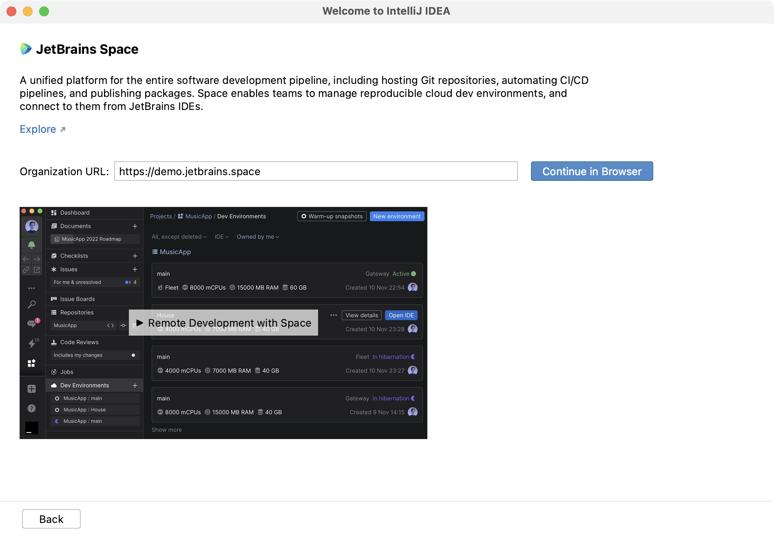Click the Continue in Browser button
The width and height of the screenshot is (774, 536).
pyautogui.click(x=592, y=171)
